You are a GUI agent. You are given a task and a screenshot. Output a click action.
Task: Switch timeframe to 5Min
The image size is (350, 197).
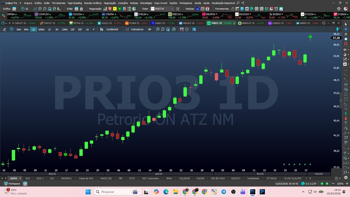(26, 29)
